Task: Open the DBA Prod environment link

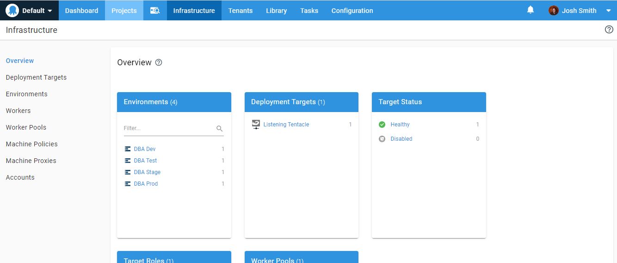Action: coord(146,184)
